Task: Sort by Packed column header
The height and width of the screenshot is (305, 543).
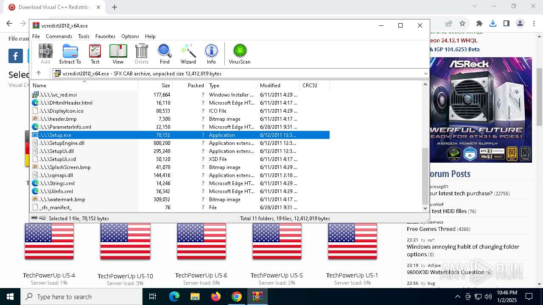Action: [x=189, y=86]
